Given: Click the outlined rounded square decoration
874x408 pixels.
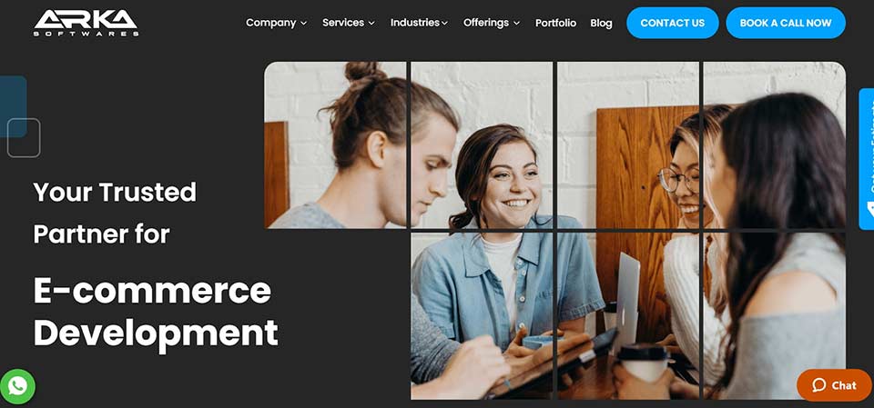Looking at the screenshot, I should (24, 138).
